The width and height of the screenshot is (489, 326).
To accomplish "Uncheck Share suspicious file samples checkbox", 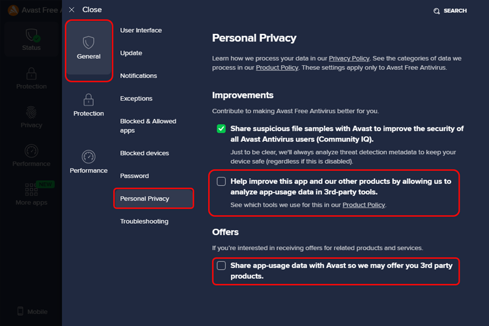I will coord(221,129).
